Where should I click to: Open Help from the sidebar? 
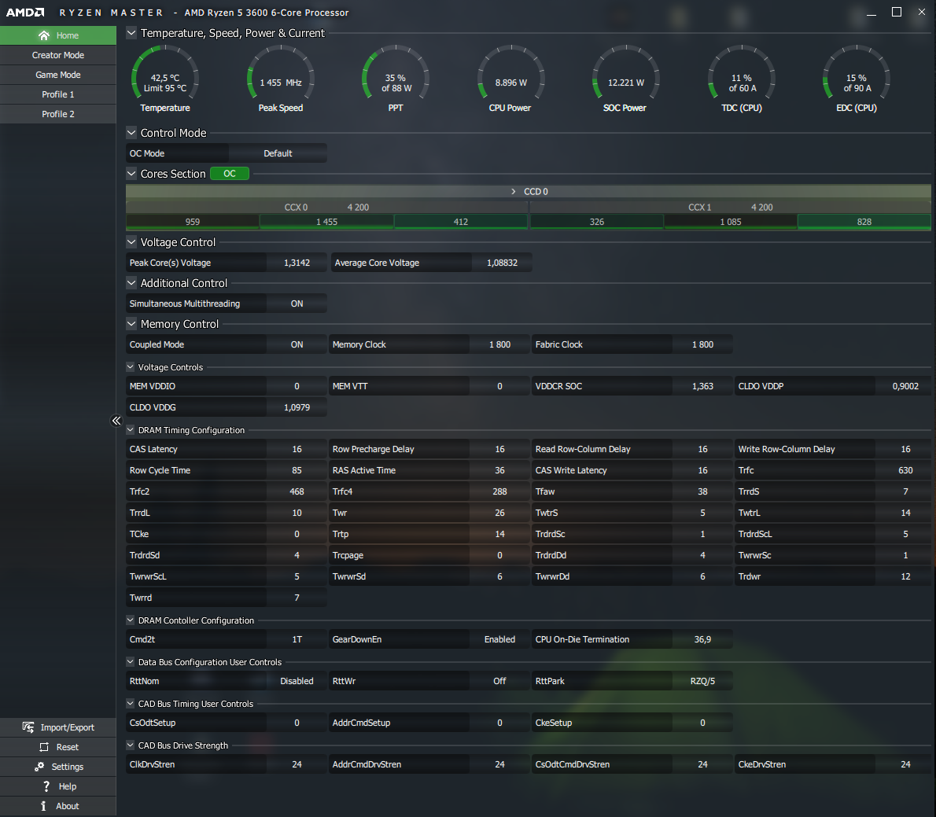(x=58, y=786)
